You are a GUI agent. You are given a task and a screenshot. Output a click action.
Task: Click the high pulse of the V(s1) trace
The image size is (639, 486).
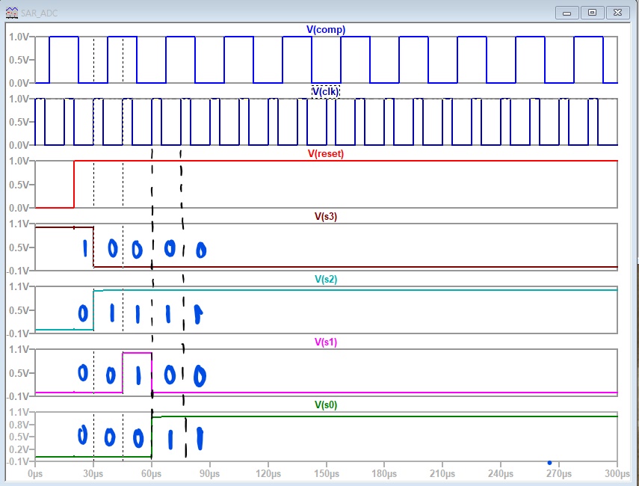[x=137, y=352]
